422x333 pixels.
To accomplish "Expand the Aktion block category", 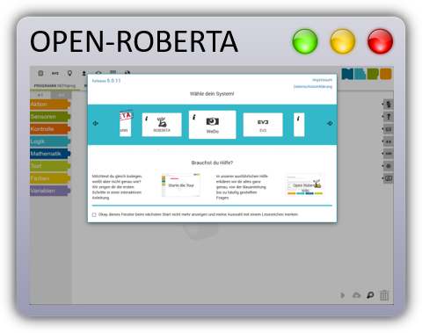I will coord(50,105).
